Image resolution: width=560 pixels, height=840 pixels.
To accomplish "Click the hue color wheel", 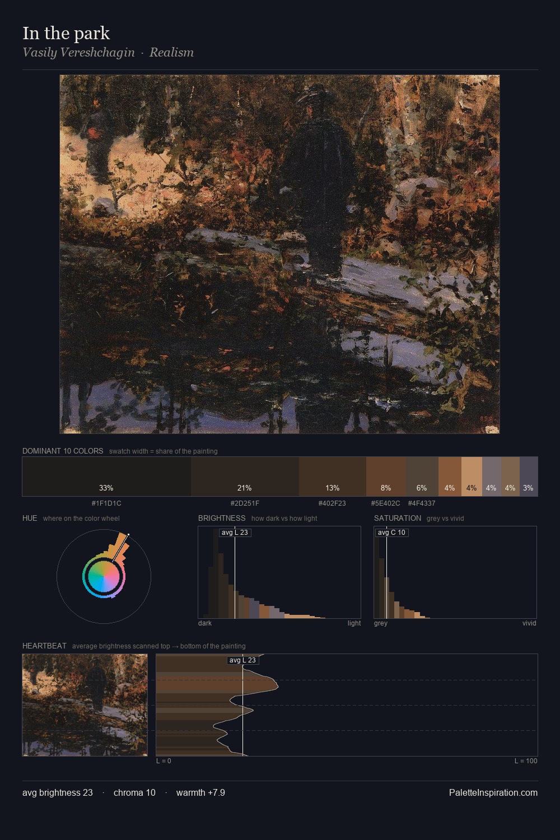I will [104, 576].
